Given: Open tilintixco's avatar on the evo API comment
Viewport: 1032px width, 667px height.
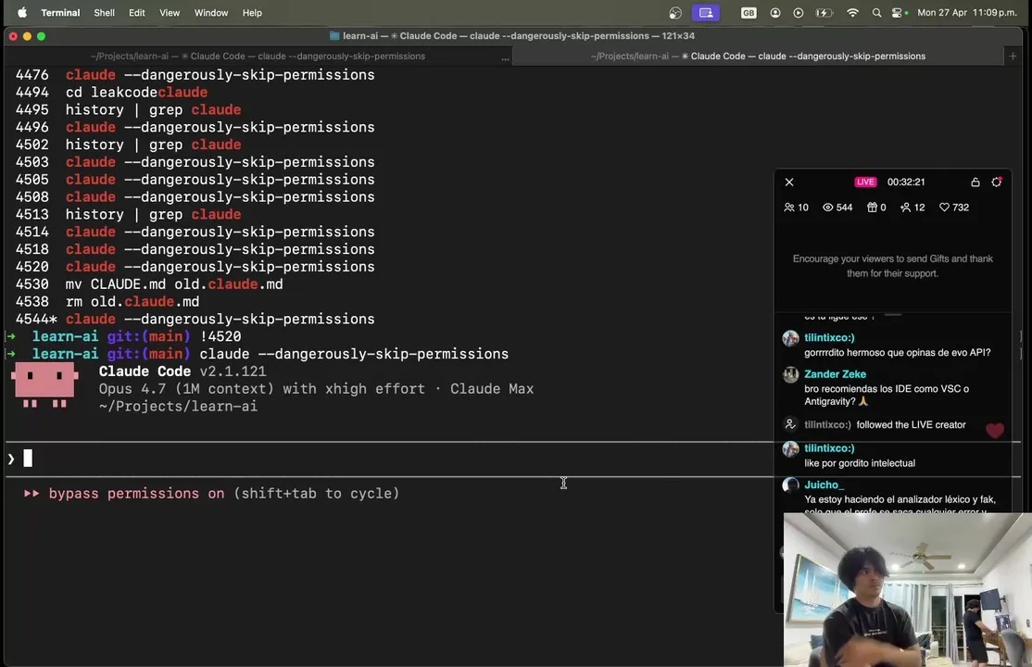Looking at the screenshot, I should click(x=790, y=338).
